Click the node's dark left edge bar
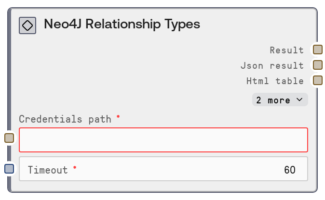This screenshot has width=325, height=200. pos(9,96)
